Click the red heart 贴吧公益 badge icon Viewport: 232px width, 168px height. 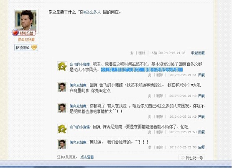15,33
